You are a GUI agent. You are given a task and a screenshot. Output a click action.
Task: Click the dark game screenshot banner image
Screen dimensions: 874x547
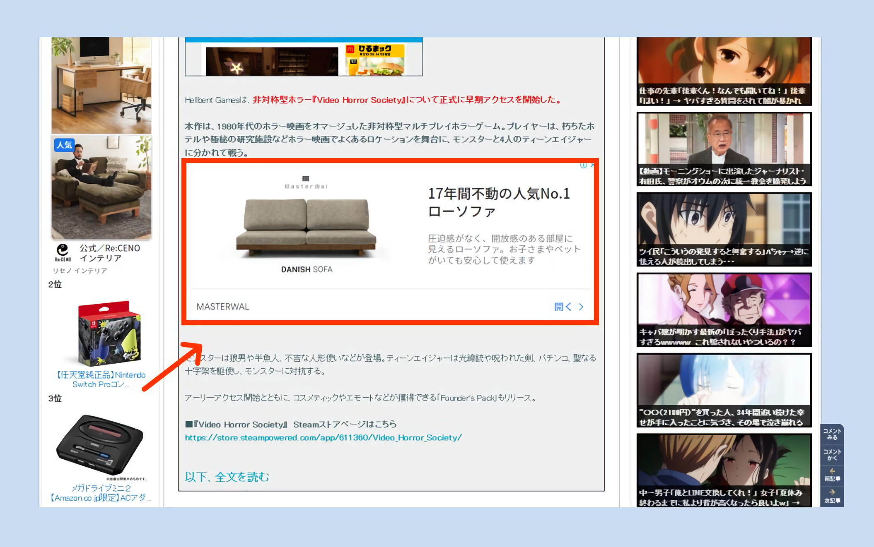coord(272,61)
